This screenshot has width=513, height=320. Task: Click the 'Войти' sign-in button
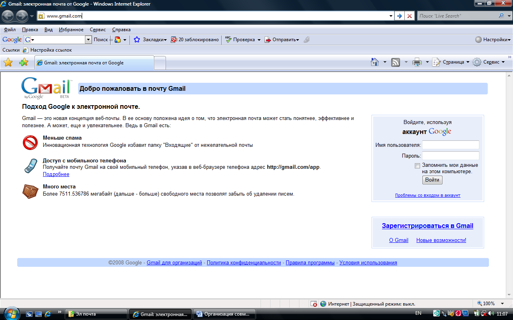[432, 180]
